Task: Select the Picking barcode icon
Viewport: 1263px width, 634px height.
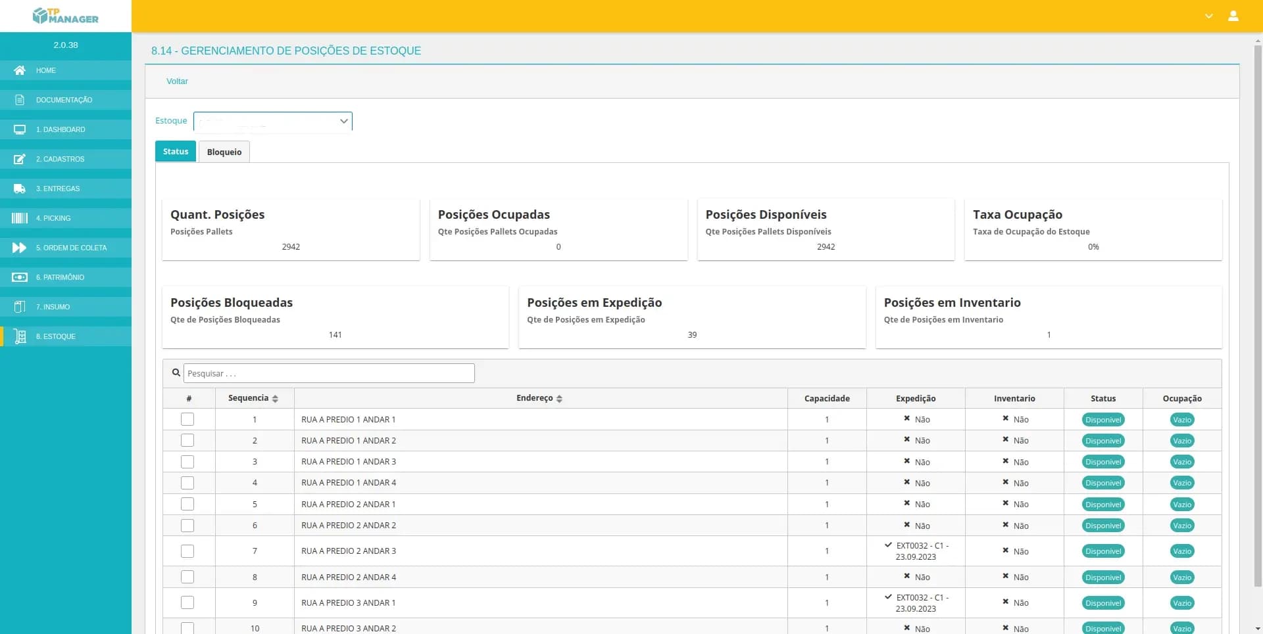Action: click(x=20, y=218)
